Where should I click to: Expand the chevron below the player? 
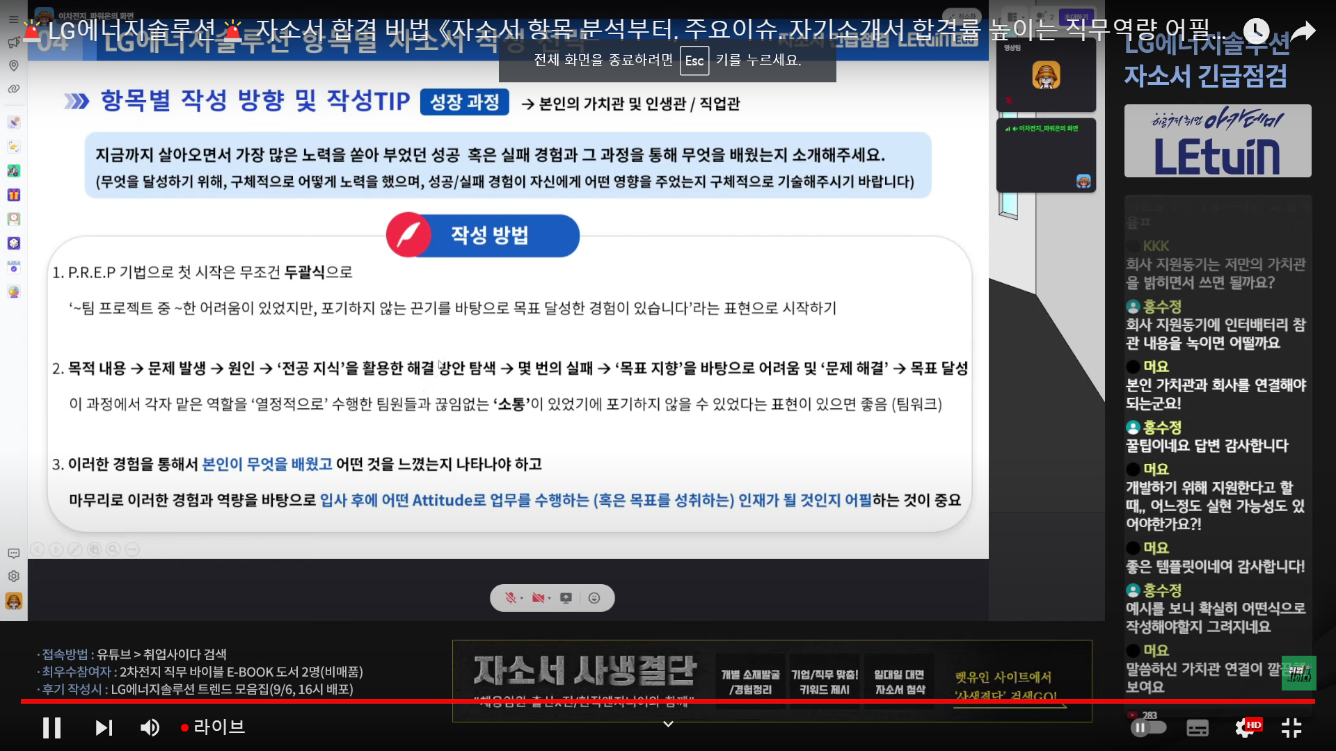click(668, 724)
